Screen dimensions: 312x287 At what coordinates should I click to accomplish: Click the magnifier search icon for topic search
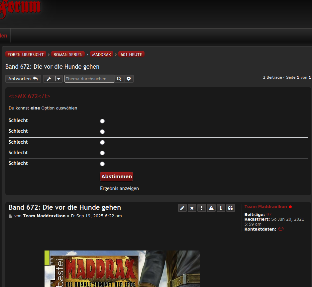pos(119,79)
